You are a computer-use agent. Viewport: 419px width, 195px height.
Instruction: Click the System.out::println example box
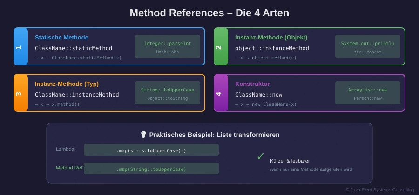(367, 46)
